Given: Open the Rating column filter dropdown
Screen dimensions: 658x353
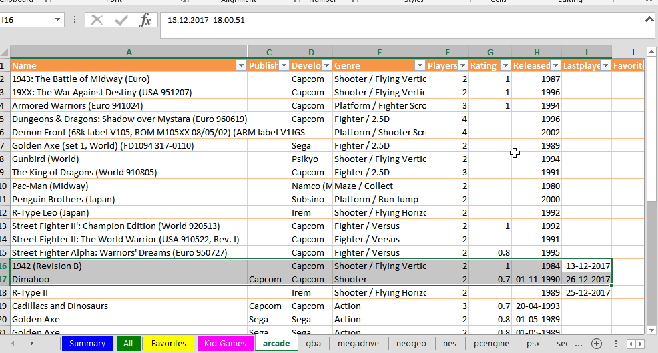Looking at the screenshot, I should pos(505,65).
